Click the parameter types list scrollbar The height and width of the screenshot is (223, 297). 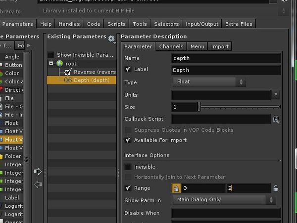[x=27, y=138]
